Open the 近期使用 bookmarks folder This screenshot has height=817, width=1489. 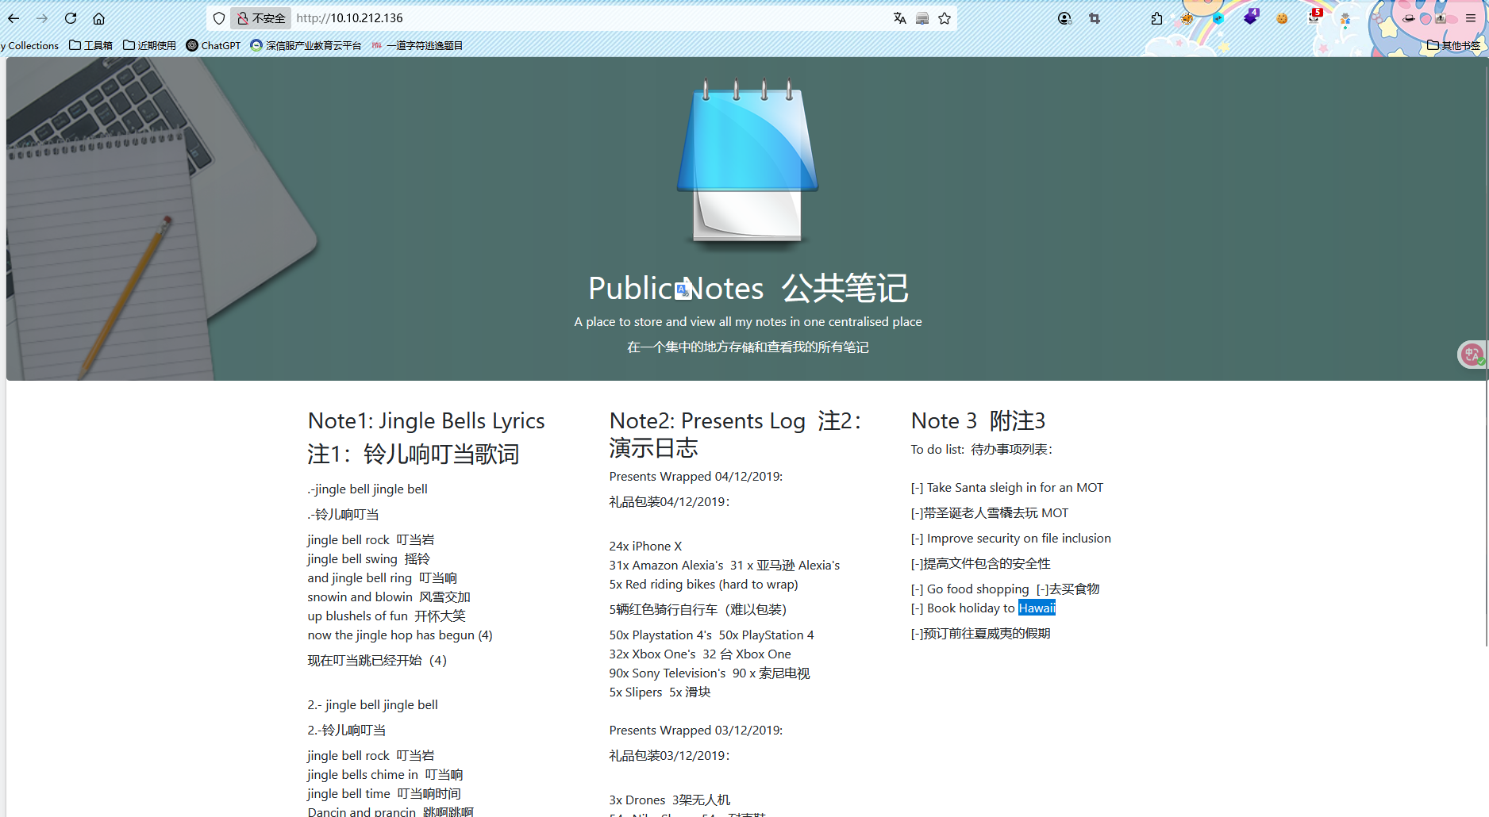point(149,46)
